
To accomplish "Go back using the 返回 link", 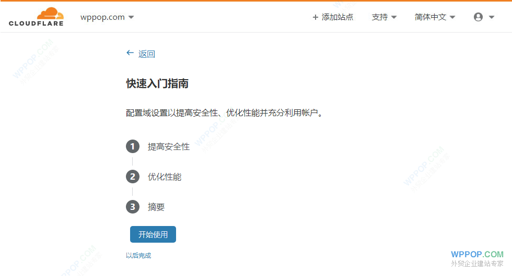I will (141, 54).
